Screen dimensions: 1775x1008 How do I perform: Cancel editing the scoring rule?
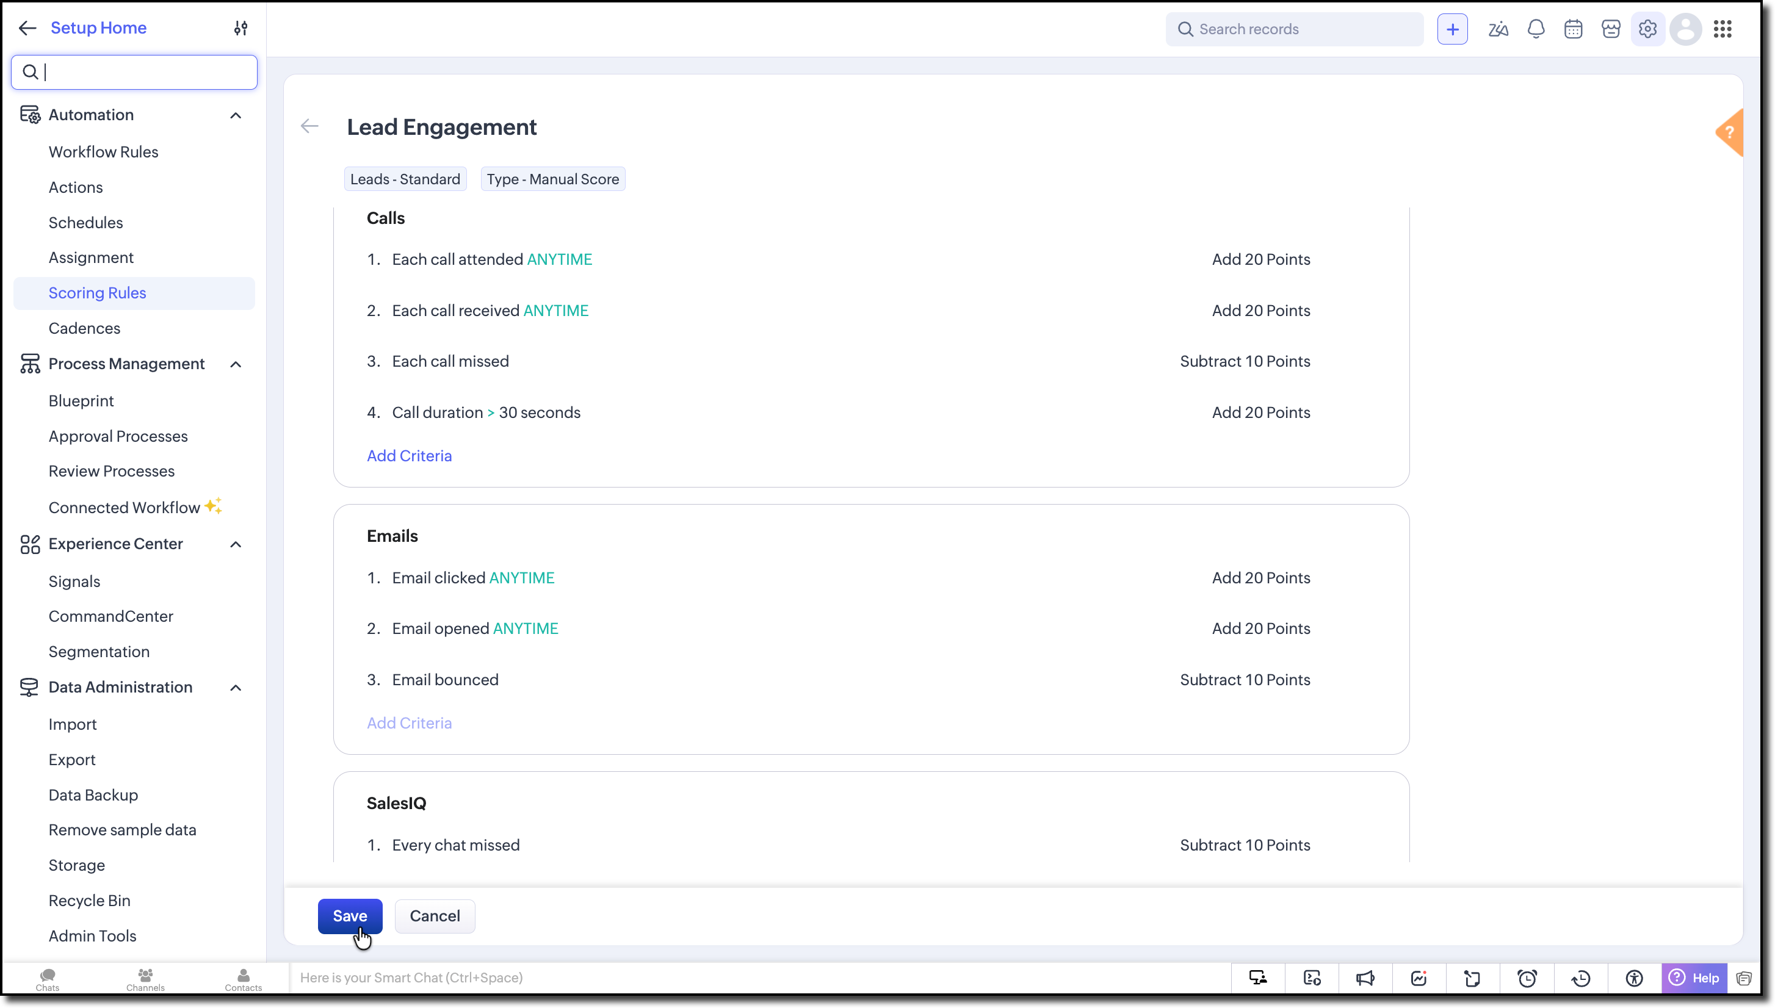pyautogui.click(x=435, y=916)
